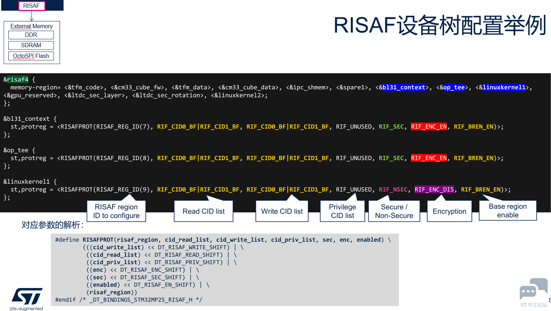This screenshot has height=311, width=551.
Task: Select the RISAF box in the diagram
Action: click(x=31, y=6)
